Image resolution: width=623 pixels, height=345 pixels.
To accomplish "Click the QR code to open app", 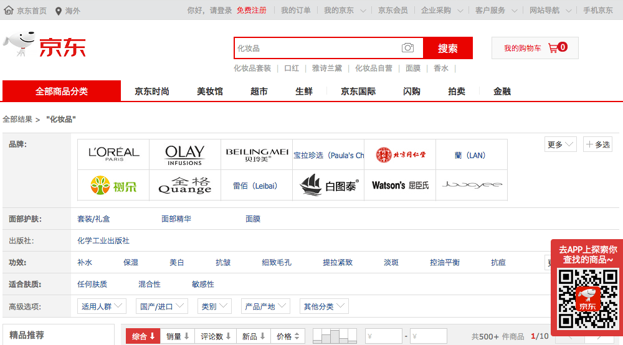I will coord(587,298).
